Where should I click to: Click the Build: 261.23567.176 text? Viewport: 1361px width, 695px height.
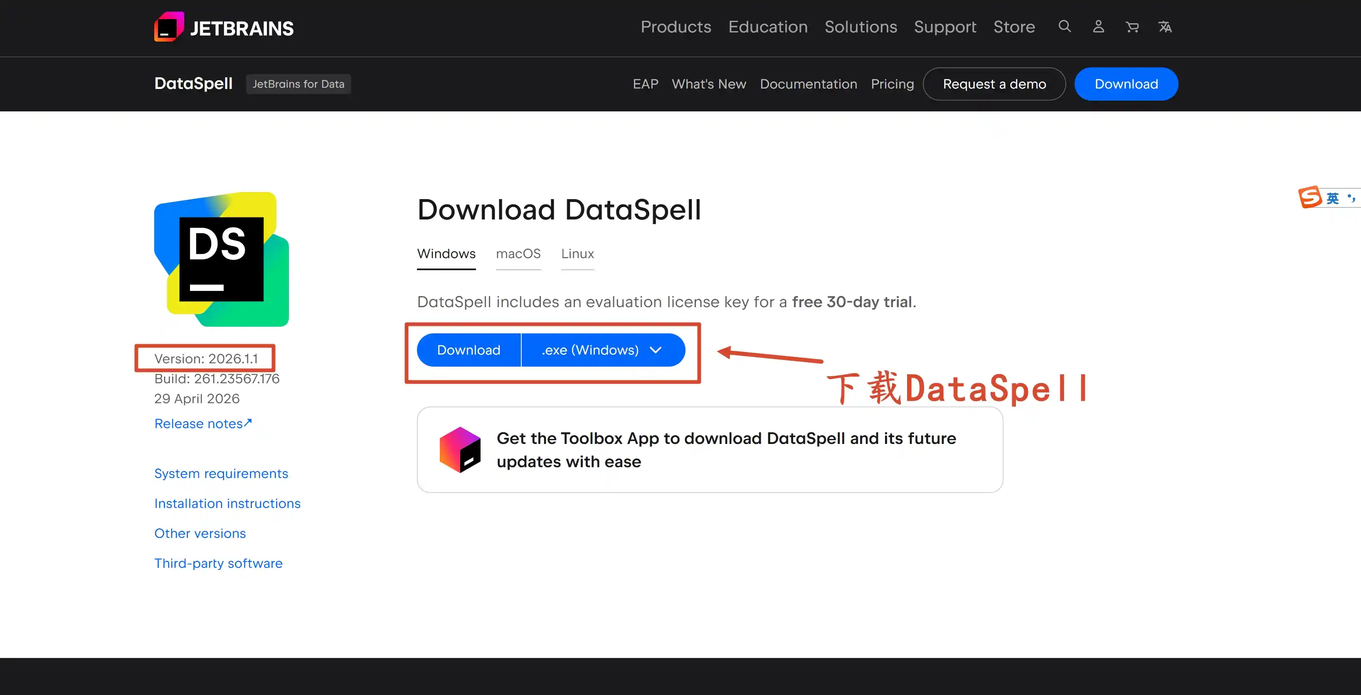[x=217, y=379]
